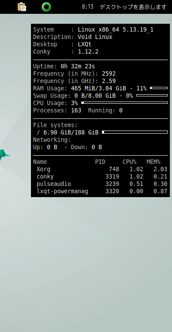Open the clipboard manager tray icon
172x332 pixels.
point(22,7)
